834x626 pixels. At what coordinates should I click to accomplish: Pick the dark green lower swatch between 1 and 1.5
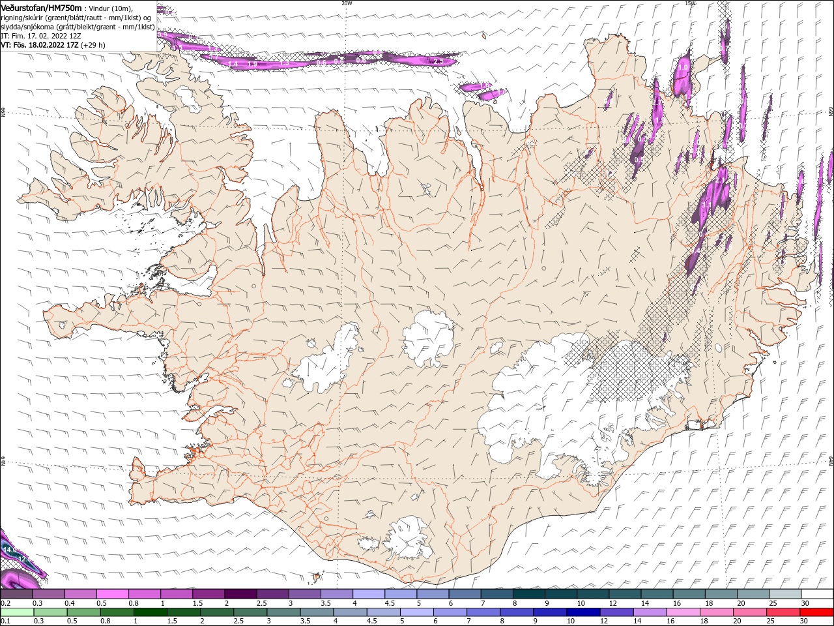tap(150, 612)
